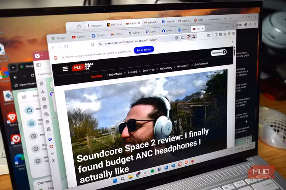
Task: Click the Sign In Now button
Action: (x=219, y=52)
